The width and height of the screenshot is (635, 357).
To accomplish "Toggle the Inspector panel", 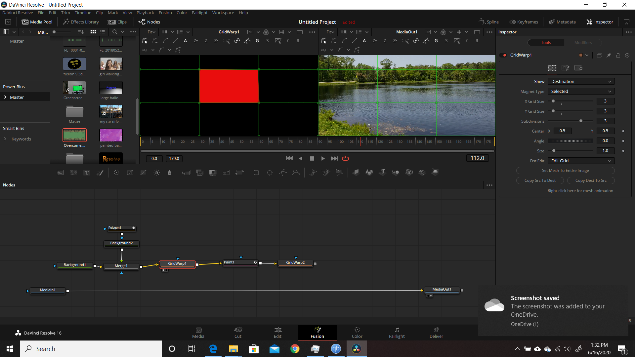I will (600, 22).
